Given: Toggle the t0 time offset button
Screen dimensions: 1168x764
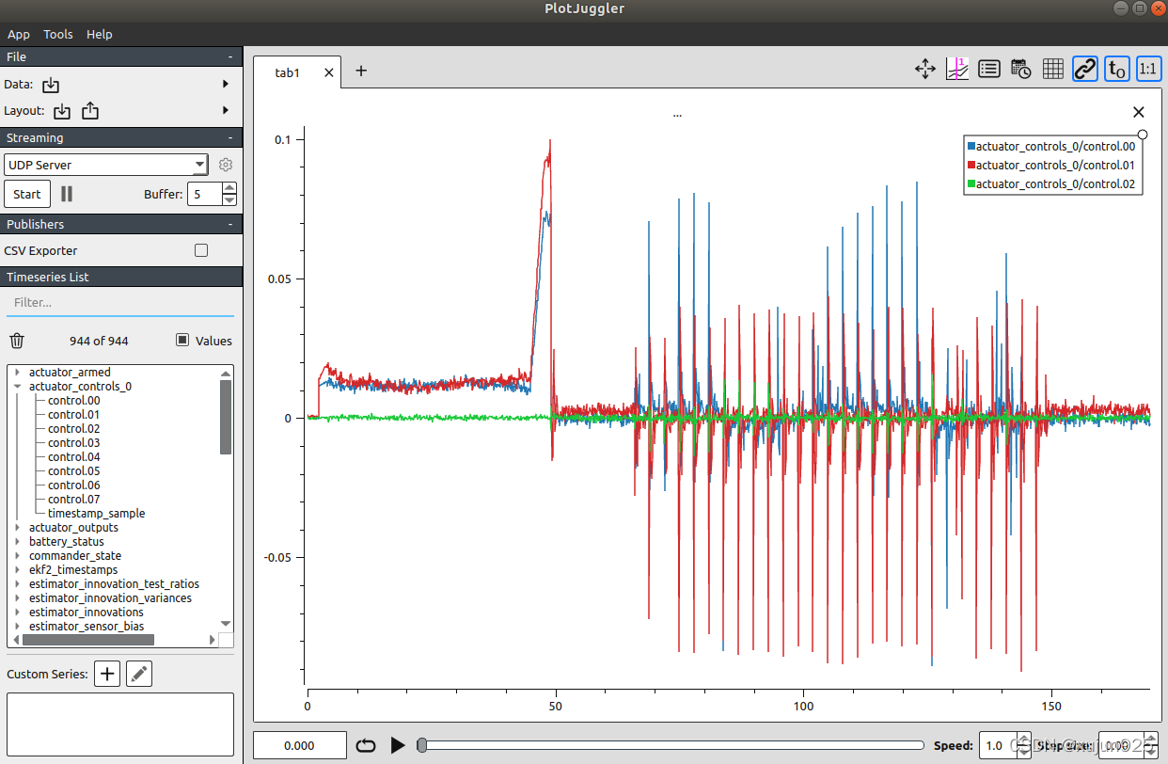Looking at the screenshot, I should pyautogui.click(x=1117, y=69).
